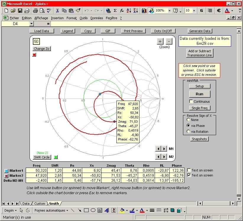The height and width of the screenshot is (221, 243).
Task: Select the Rectangle drawing tool
Action: [86, 210]
